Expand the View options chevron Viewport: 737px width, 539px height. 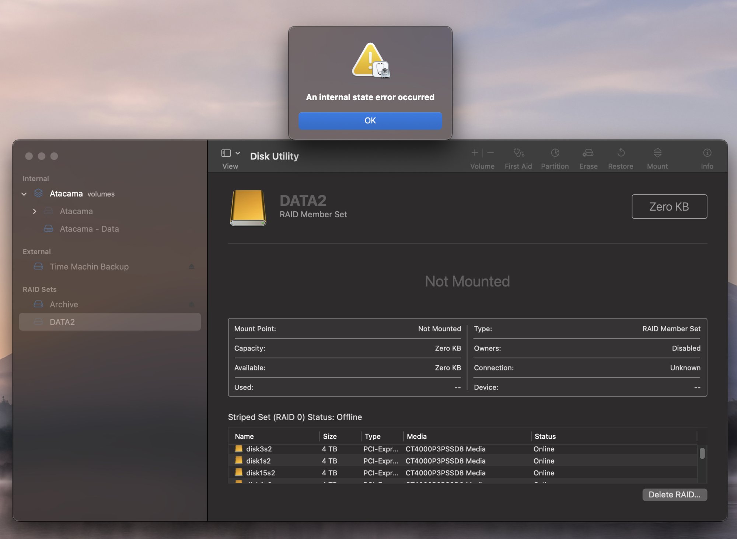click(x=238, y=153)
